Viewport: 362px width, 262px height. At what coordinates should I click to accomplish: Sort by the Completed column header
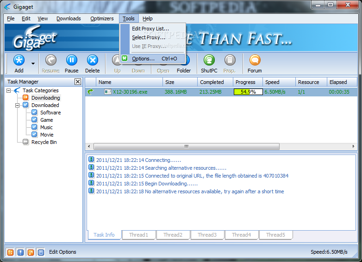(x=215, y=82)
